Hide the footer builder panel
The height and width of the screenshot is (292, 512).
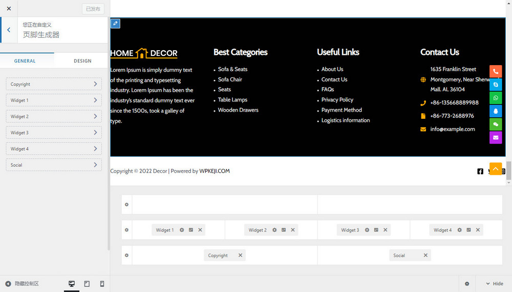tap(495, 283)
